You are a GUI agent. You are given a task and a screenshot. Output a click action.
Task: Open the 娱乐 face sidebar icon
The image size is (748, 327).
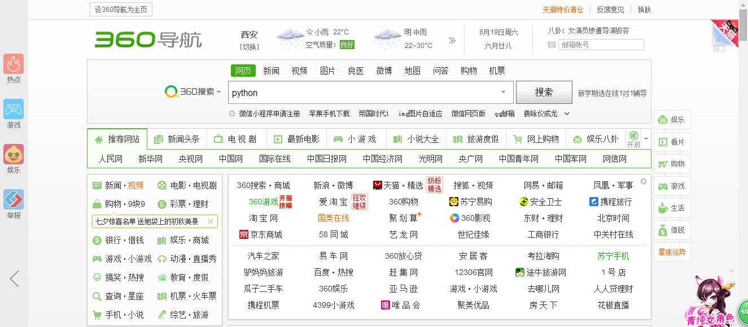14,154
